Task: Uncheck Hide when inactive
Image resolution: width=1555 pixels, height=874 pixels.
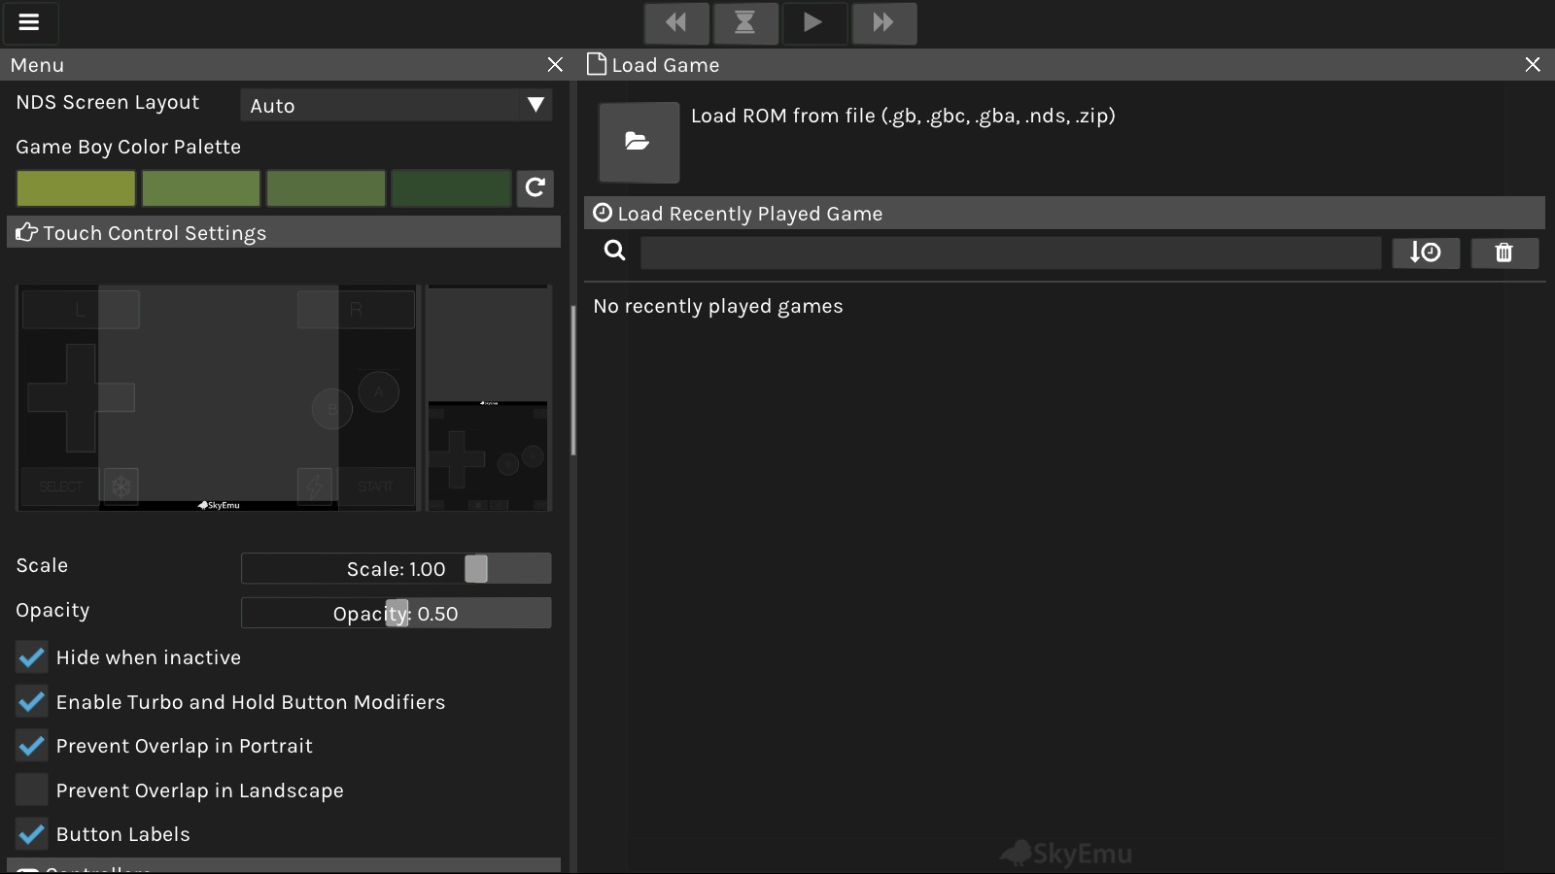Action: 31,657
